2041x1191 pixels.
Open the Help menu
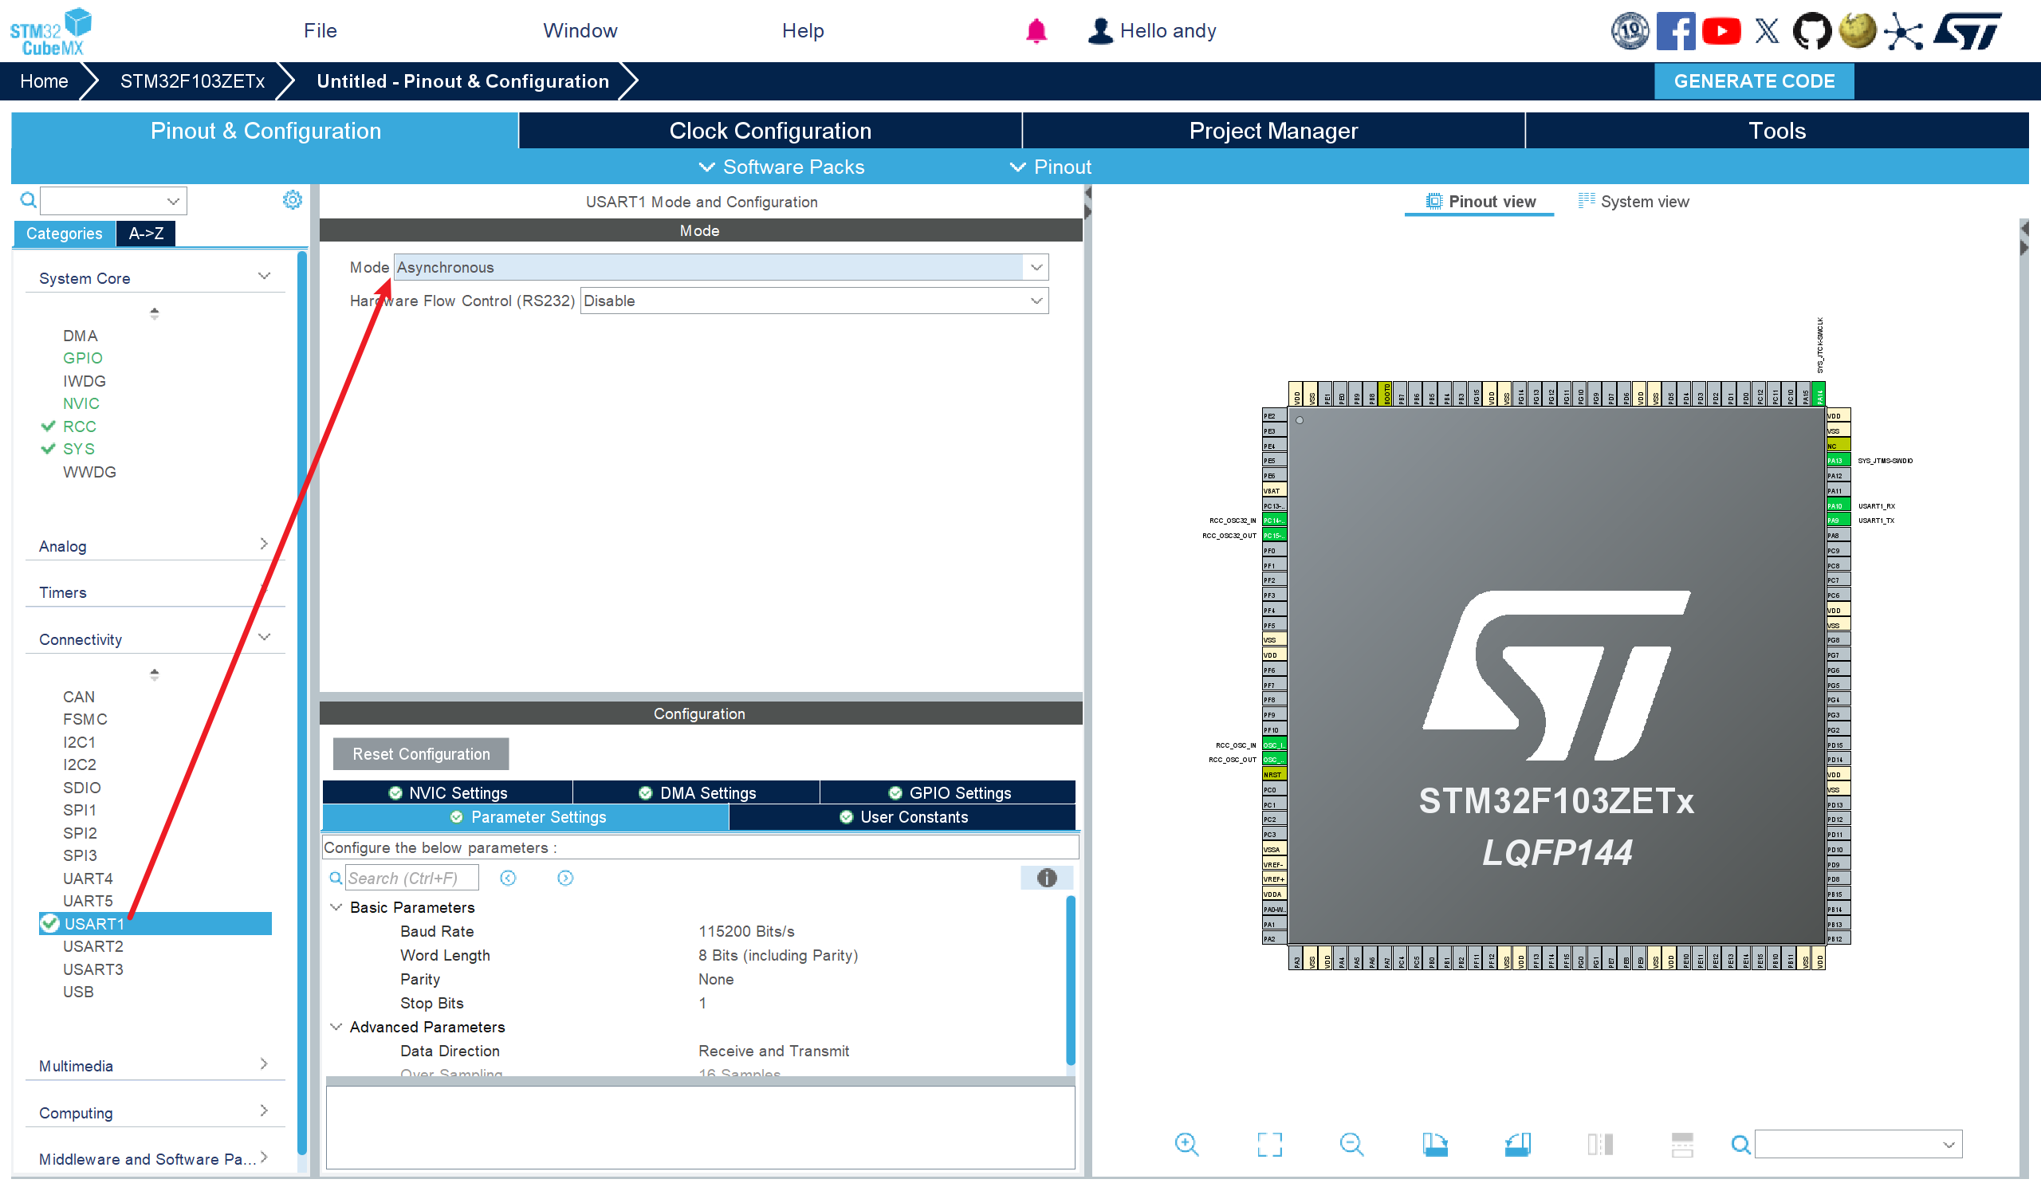pos(803,31)
